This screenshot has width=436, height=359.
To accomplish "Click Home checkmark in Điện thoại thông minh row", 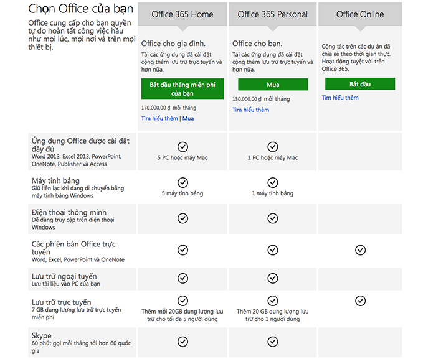I will [182, 218].
